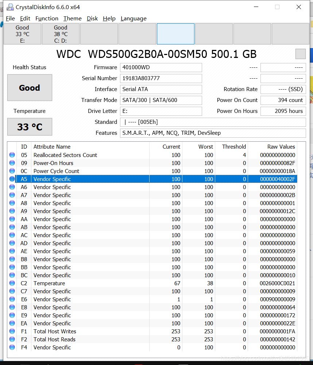The image size is (313, 365).
Task: Click the Threshold column header
Action: tap(231, 147)
